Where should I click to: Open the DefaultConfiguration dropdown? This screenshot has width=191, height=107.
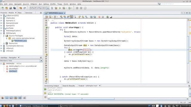pyautogui.click(x=48, y=8)
